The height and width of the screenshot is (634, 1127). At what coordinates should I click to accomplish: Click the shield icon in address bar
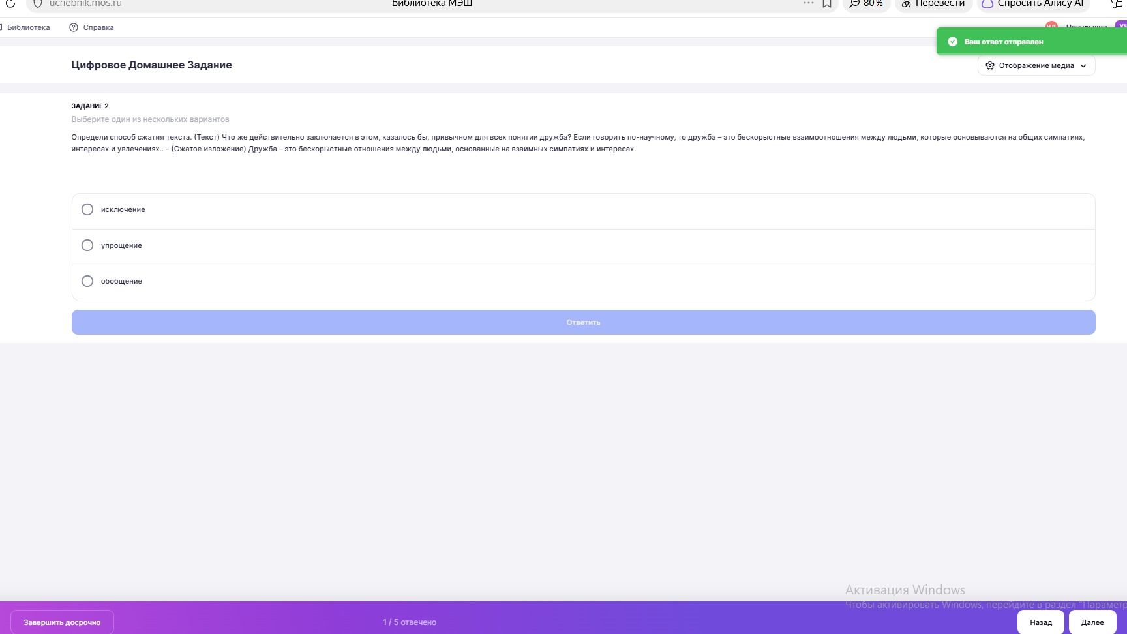[38, 3]
